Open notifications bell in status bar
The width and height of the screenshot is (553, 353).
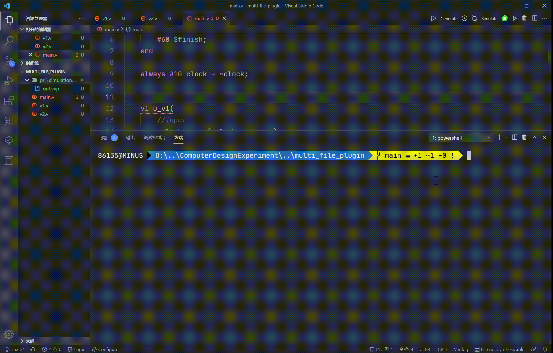(545, 349)
